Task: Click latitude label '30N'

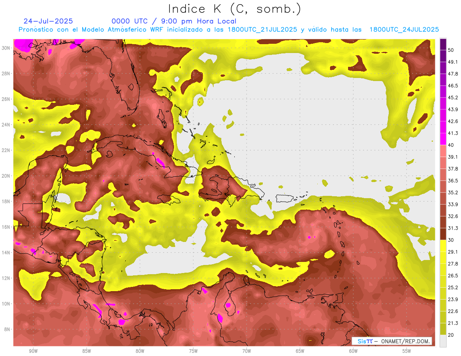Action: 7,48
